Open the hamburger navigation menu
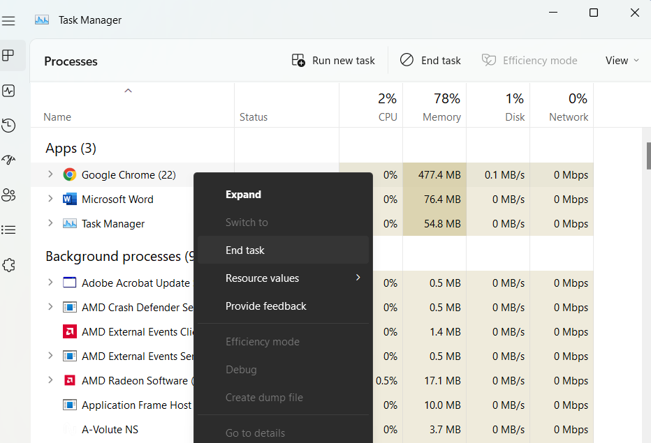 [x=8, y=20]
